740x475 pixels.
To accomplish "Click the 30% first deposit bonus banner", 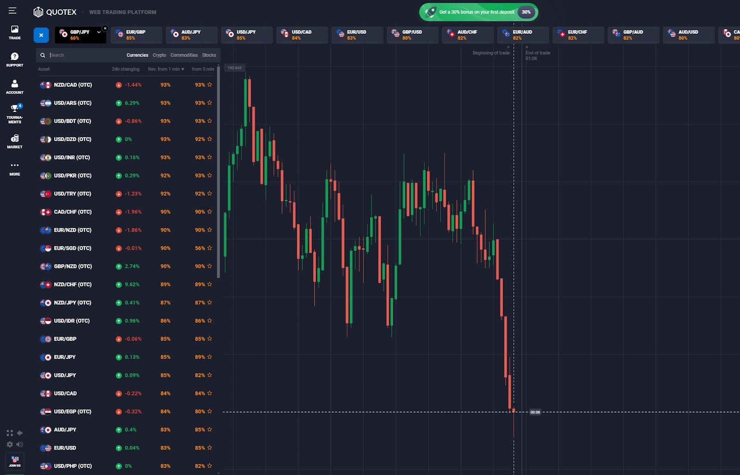I will coord(479,12).
